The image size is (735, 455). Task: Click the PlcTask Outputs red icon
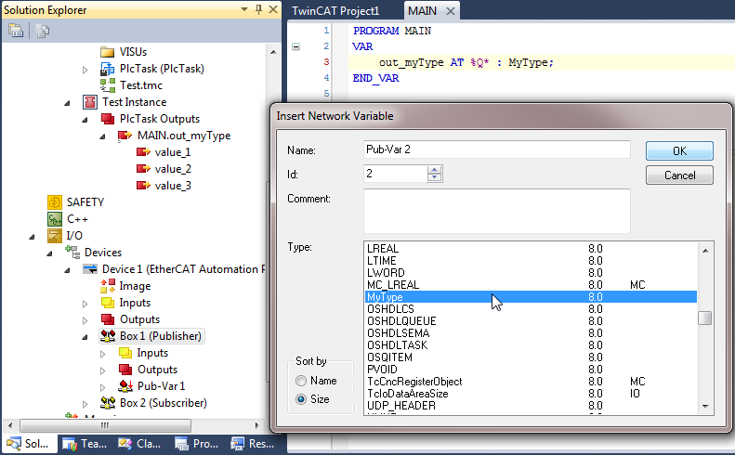[108, 119]
